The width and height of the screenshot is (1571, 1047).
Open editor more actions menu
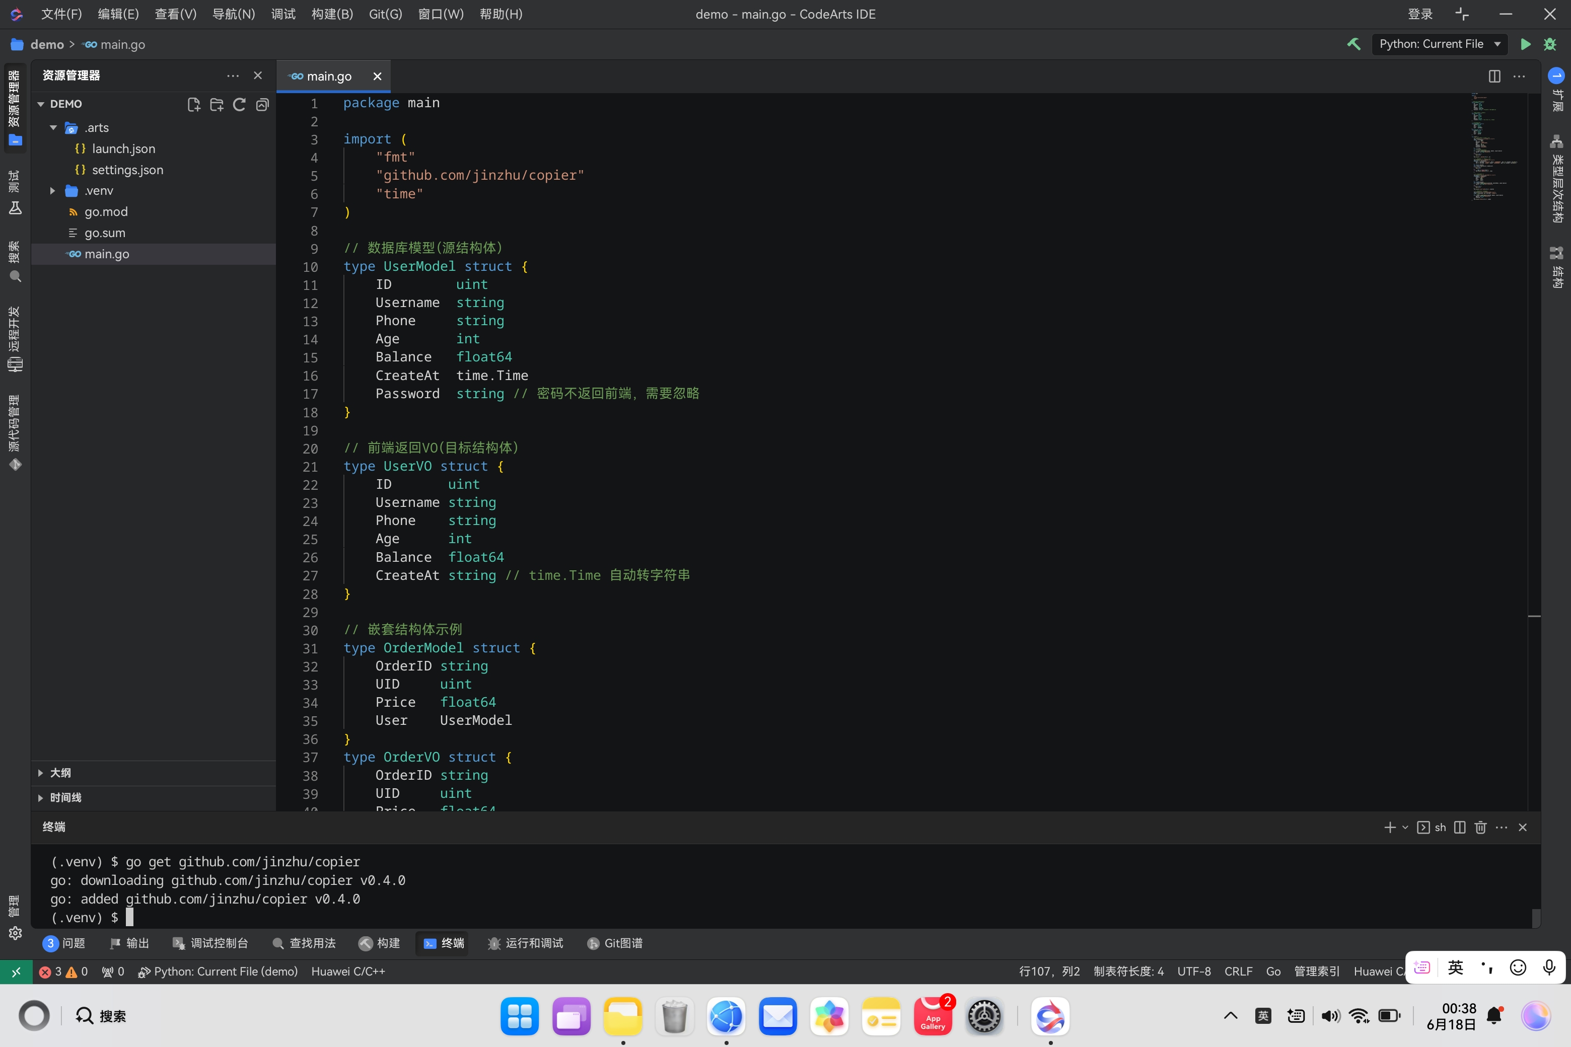tap(1519, 76)
